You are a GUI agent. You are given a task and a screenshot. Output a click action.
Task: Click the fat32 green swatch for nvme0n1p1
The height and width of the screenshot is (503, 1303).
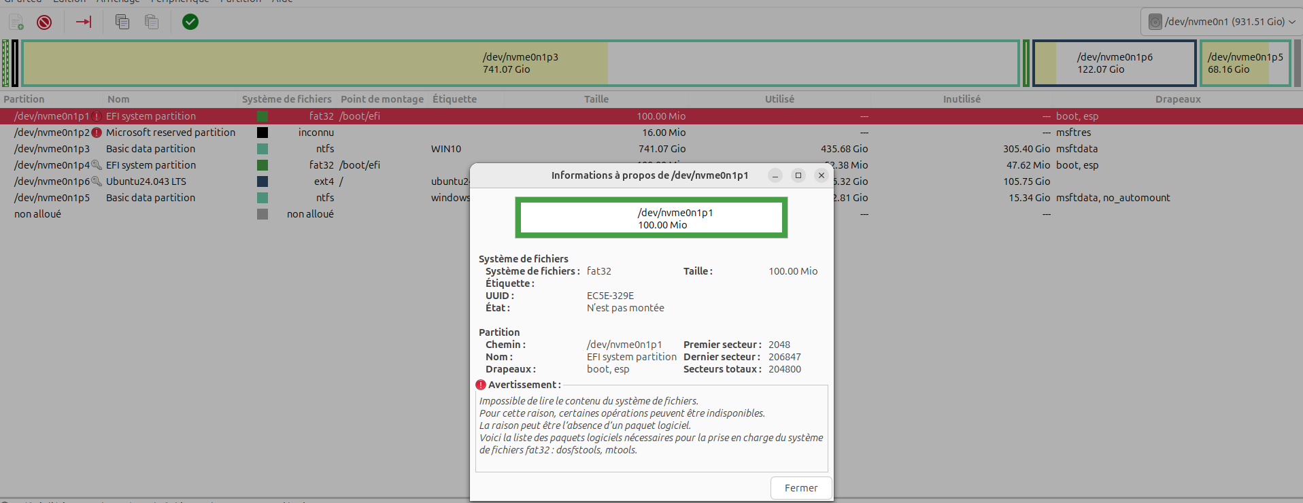coord(263,116)
